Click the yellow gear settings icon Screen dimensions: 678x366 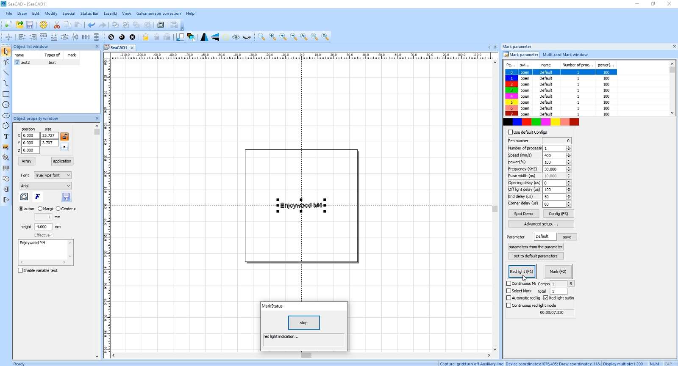[x=43, y=25]
